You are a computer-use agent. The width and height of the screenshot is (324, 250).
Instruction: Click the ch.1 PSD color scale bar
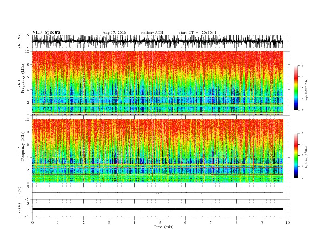pyautogui.click(x=296, y=88)
